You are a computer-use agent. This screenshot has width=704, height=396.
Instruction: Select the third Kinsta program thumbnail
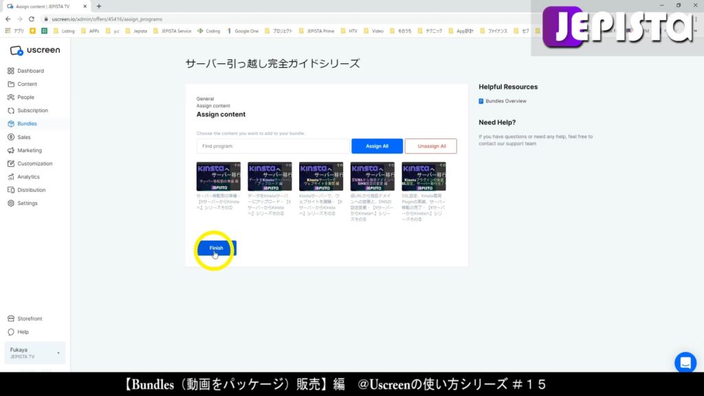point(321,177)
